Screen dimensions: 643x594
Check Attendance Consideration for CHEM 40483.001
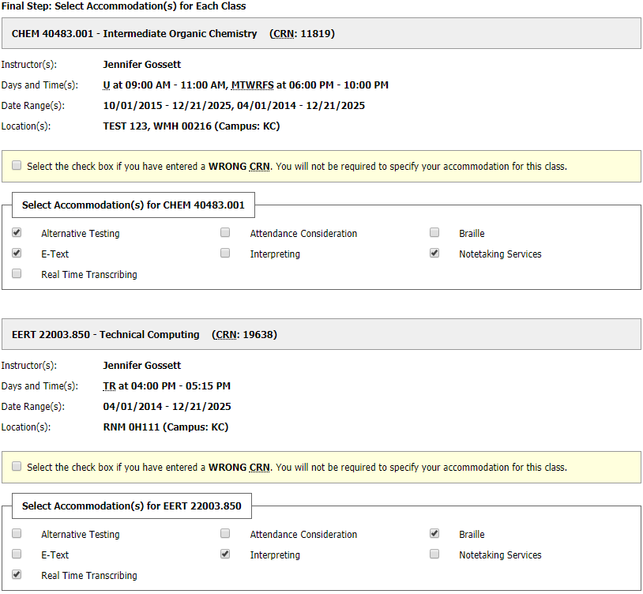pyautogui.click(x=225, y=232)
